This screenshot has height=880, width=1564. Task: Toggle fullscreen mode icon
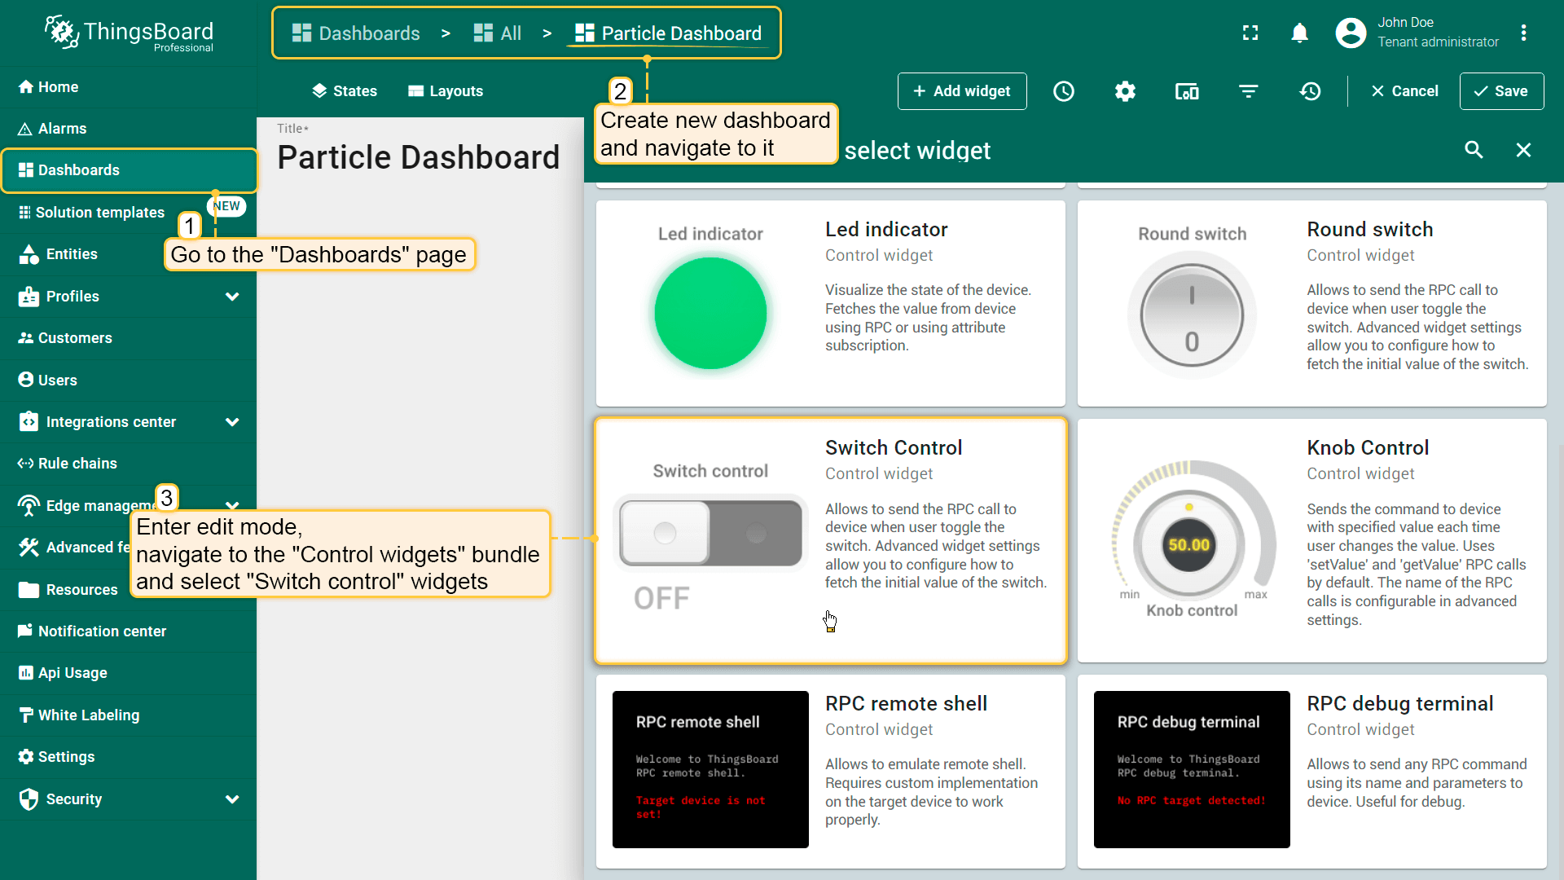coord(1250,33)
